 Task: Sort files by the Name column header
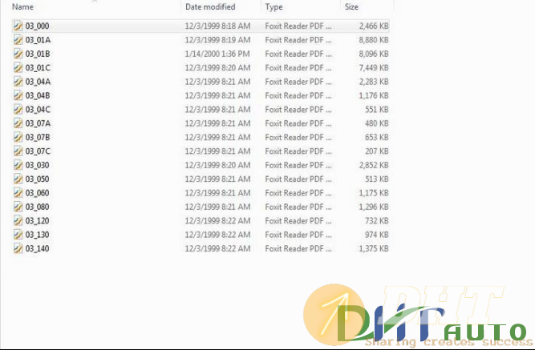23,7
